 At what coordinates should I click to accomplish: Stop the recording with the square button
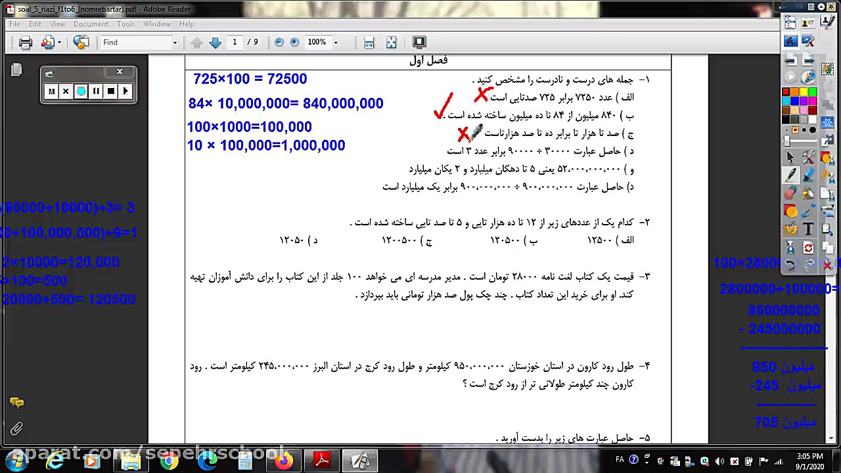coord(110,91)
